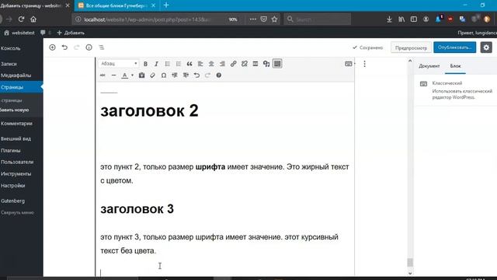Click the admin bar comments bubble icon
The image size is (497, 280).
(x=43, y=33)
